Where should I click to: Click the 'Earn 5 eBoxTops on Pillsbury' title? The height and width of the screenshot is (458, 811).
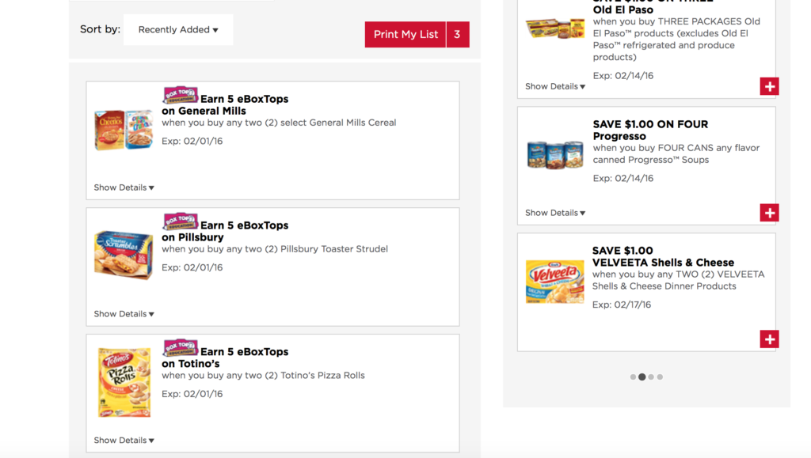coord(225,231)
